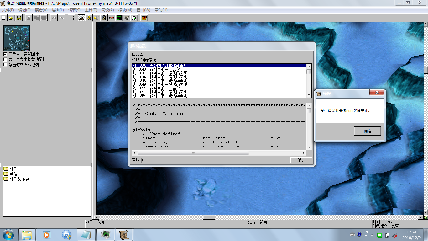428x241 pixels.
Task: Open the 情节(S) menu
Action: [74, 10]
